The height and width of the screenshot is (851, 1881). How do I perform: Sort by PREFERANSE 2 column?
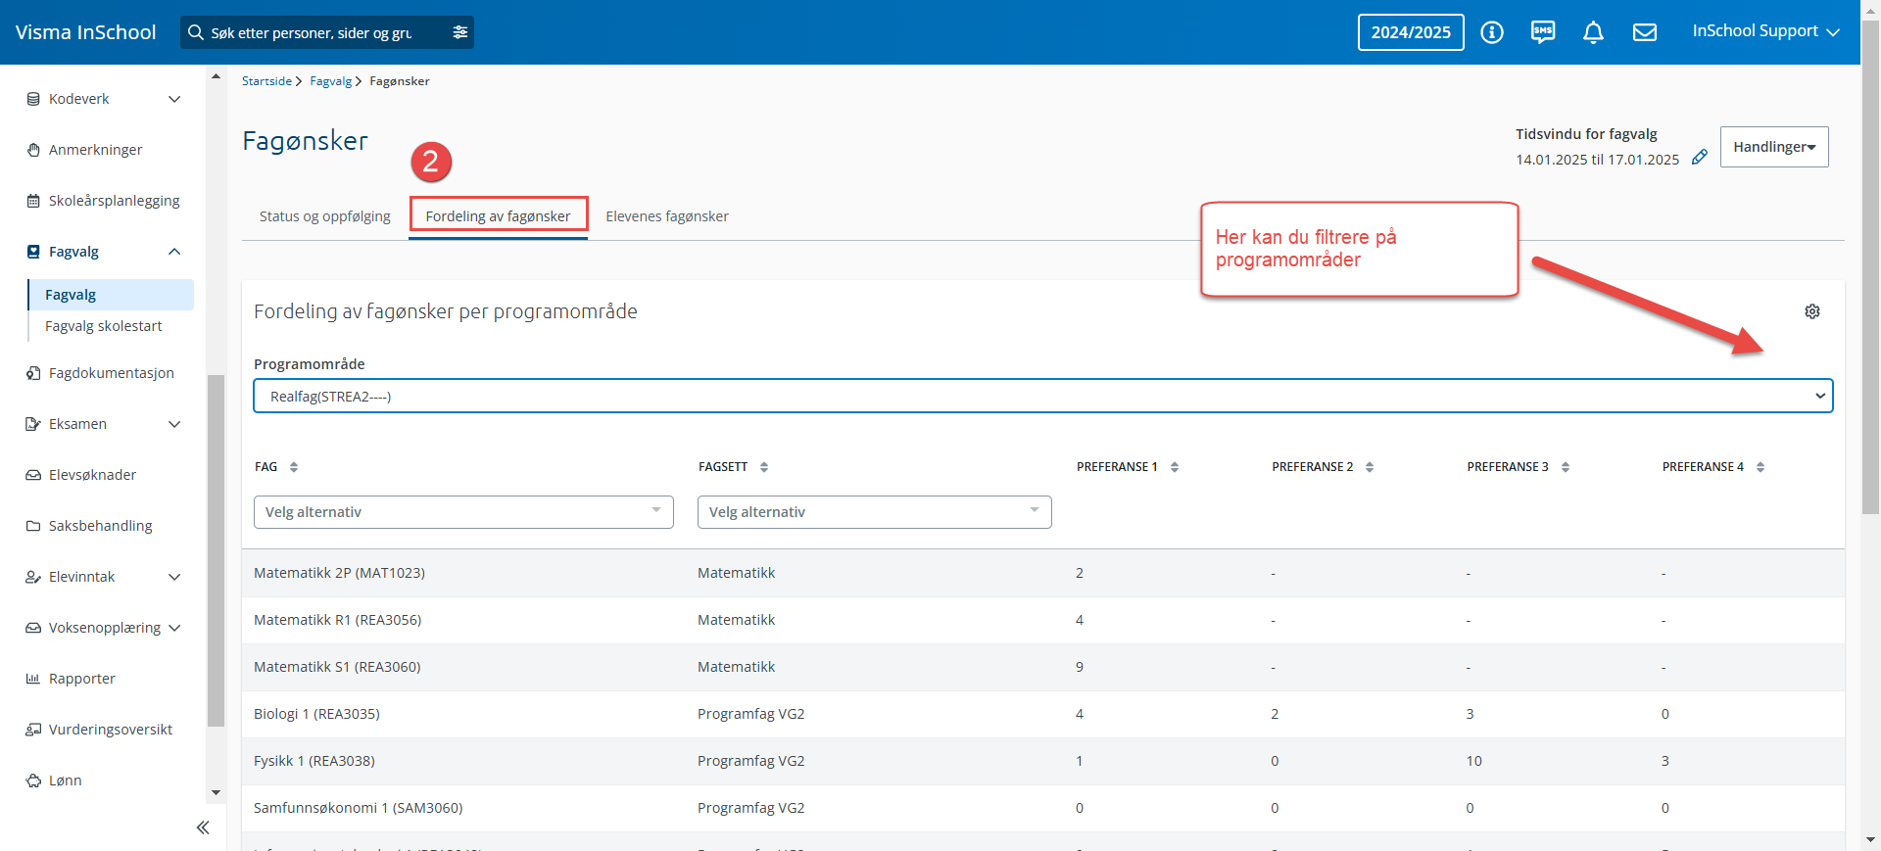click(x=1370, y=467)
